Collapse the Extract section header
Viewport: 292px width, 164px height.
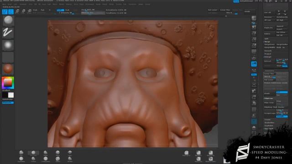pos(268,57)
